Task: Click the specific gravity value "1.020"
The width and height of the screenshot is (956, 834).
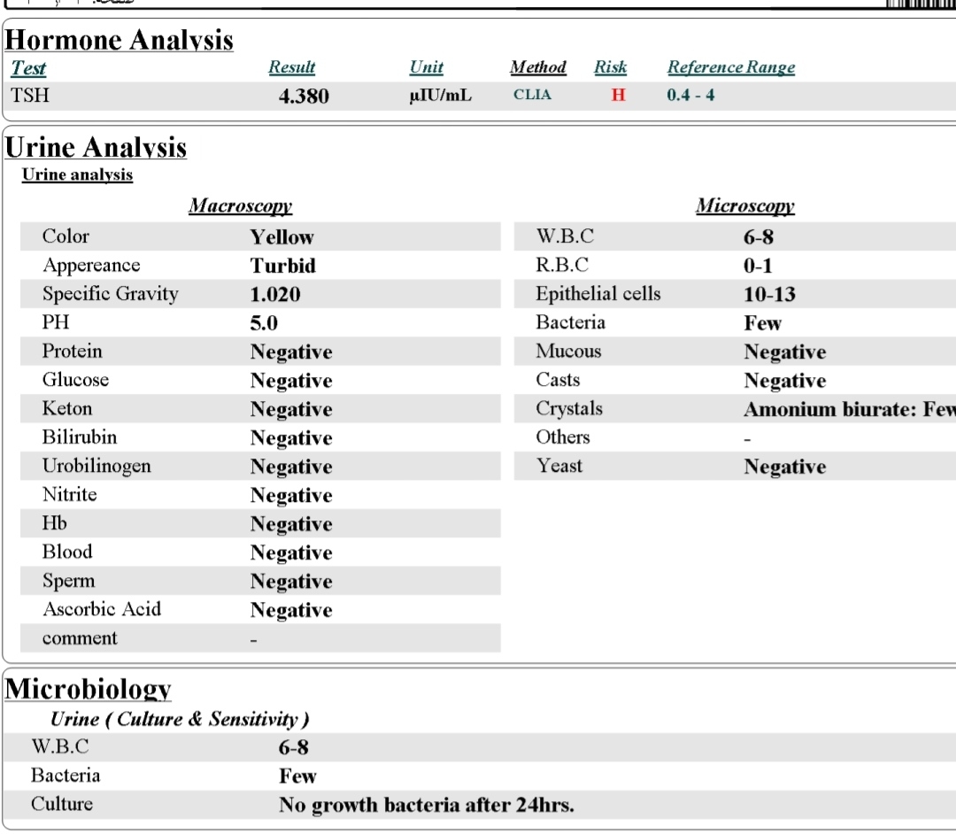Action: coord(275,295)
